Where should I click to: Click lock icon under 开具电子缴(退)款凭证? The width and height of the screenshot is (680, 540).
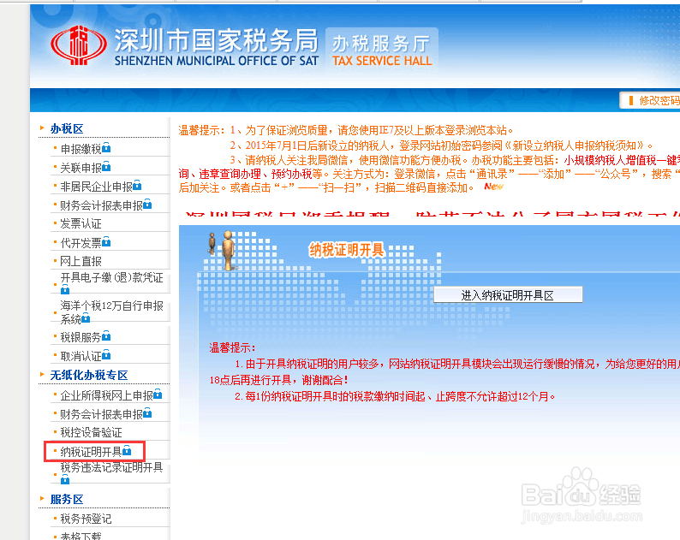point(65,289)
